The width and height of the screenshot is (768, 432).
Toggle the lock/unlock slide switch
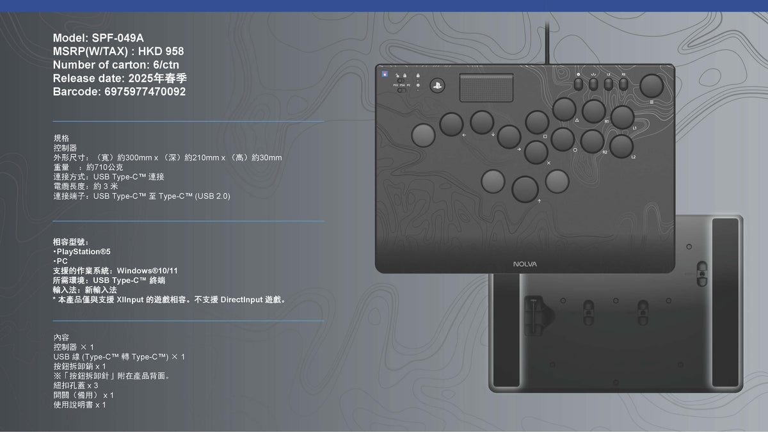[x=400, y=81]
